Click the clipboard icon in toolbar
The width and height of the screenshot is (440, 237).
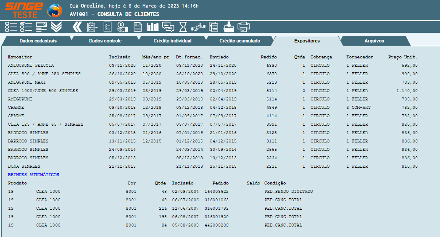(x=92, y=27)
